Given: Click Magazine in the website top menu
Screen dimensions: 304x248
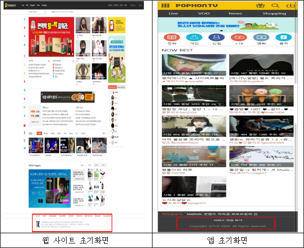Looking at the screenshot, I should tap(33, 5).
